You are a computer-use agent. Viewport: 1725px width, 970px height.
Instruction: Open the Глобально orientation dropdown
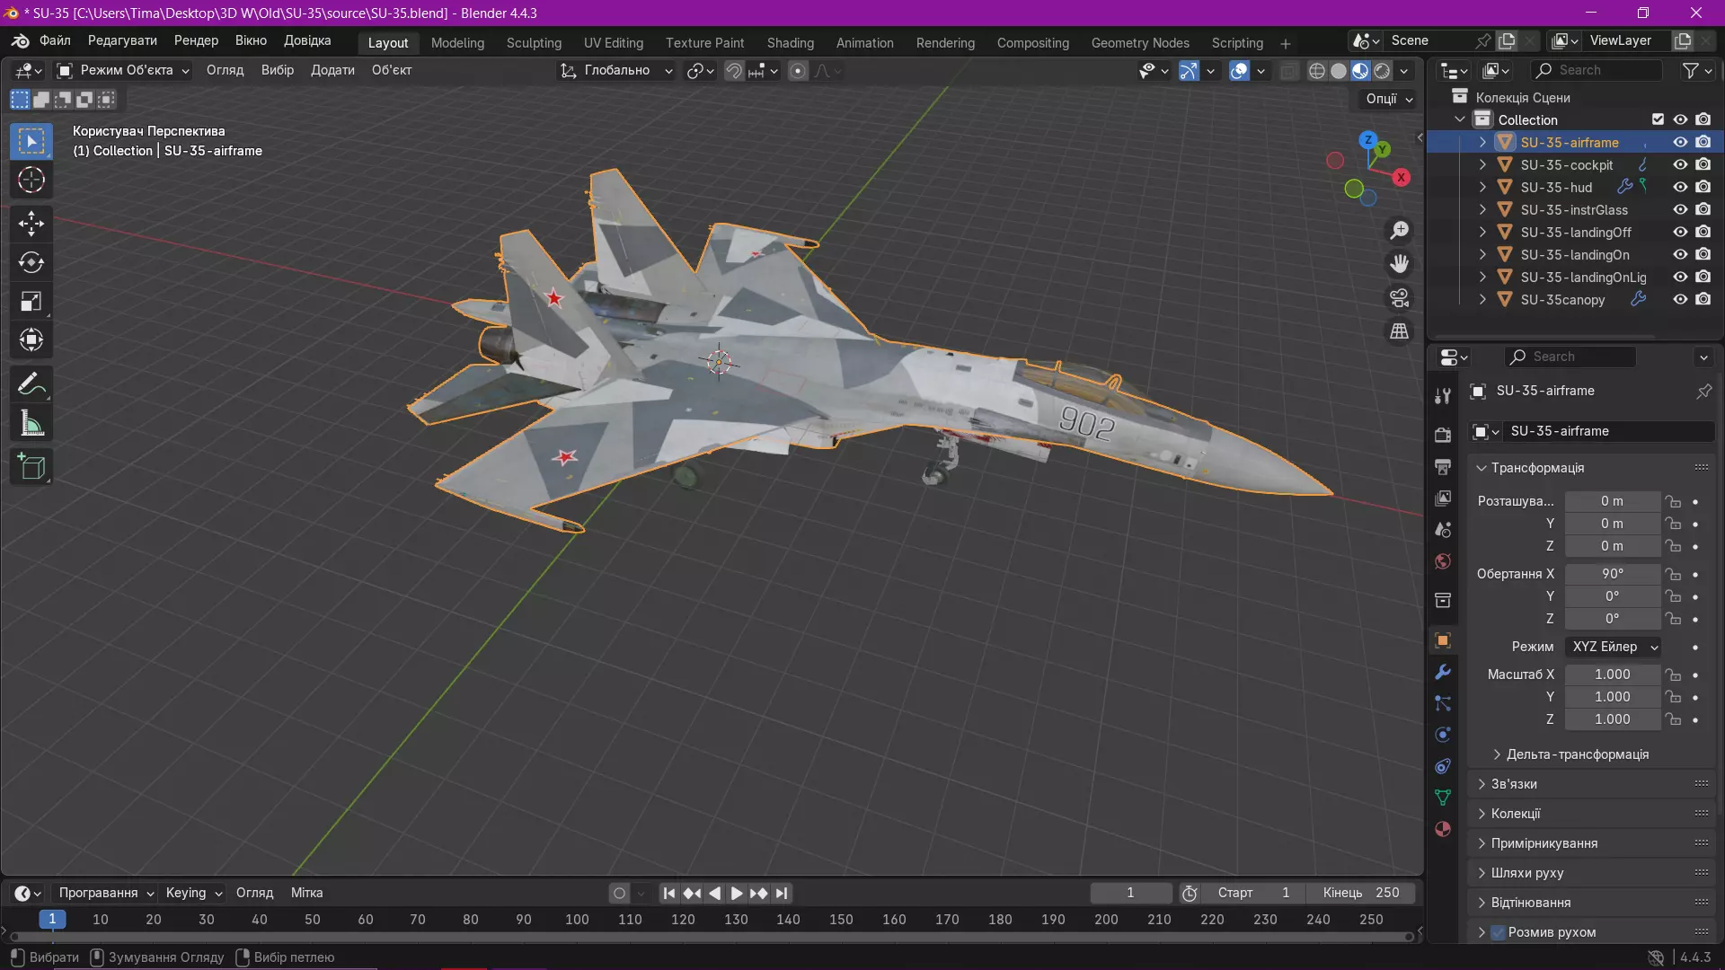[x=615, y=70]
